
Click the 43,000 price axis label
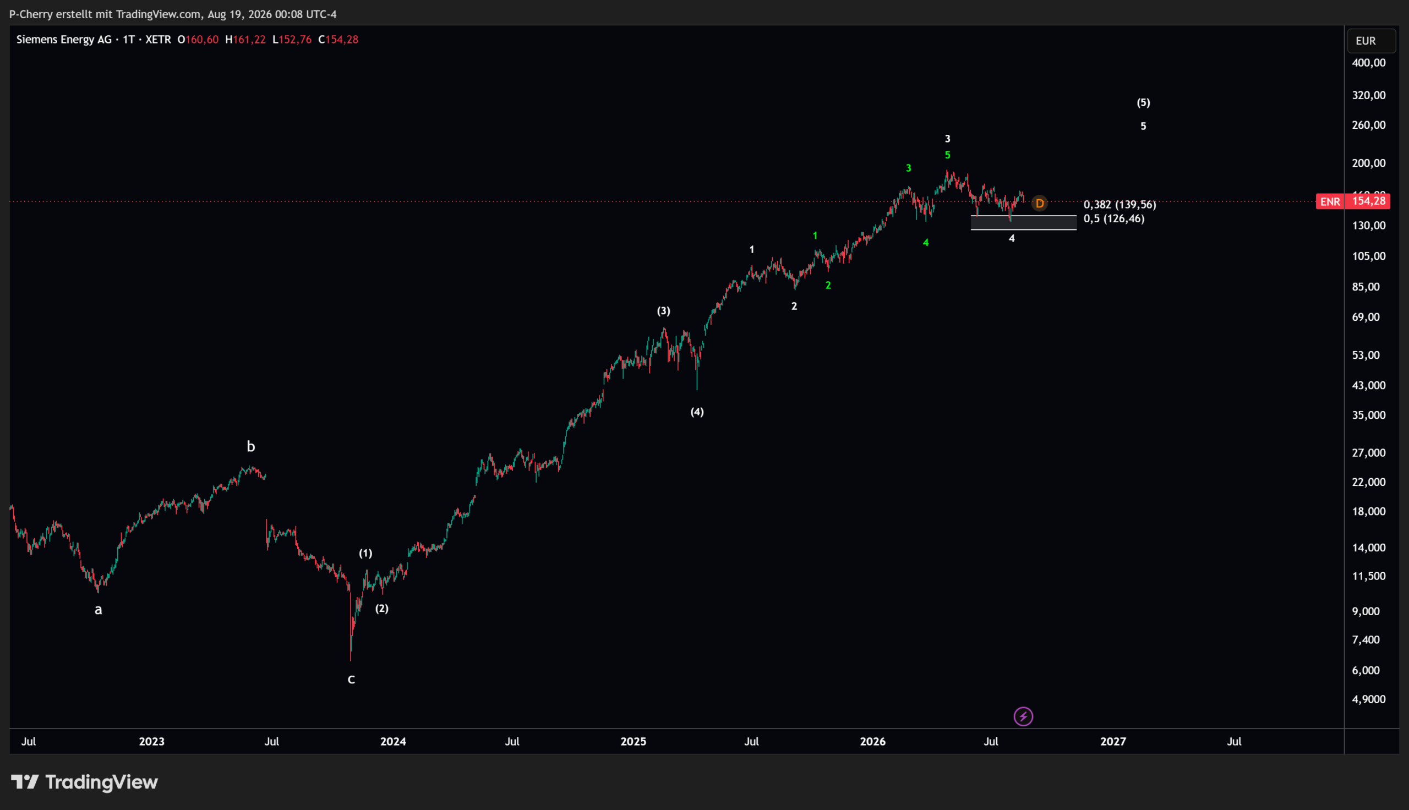tap(1369, 385)
